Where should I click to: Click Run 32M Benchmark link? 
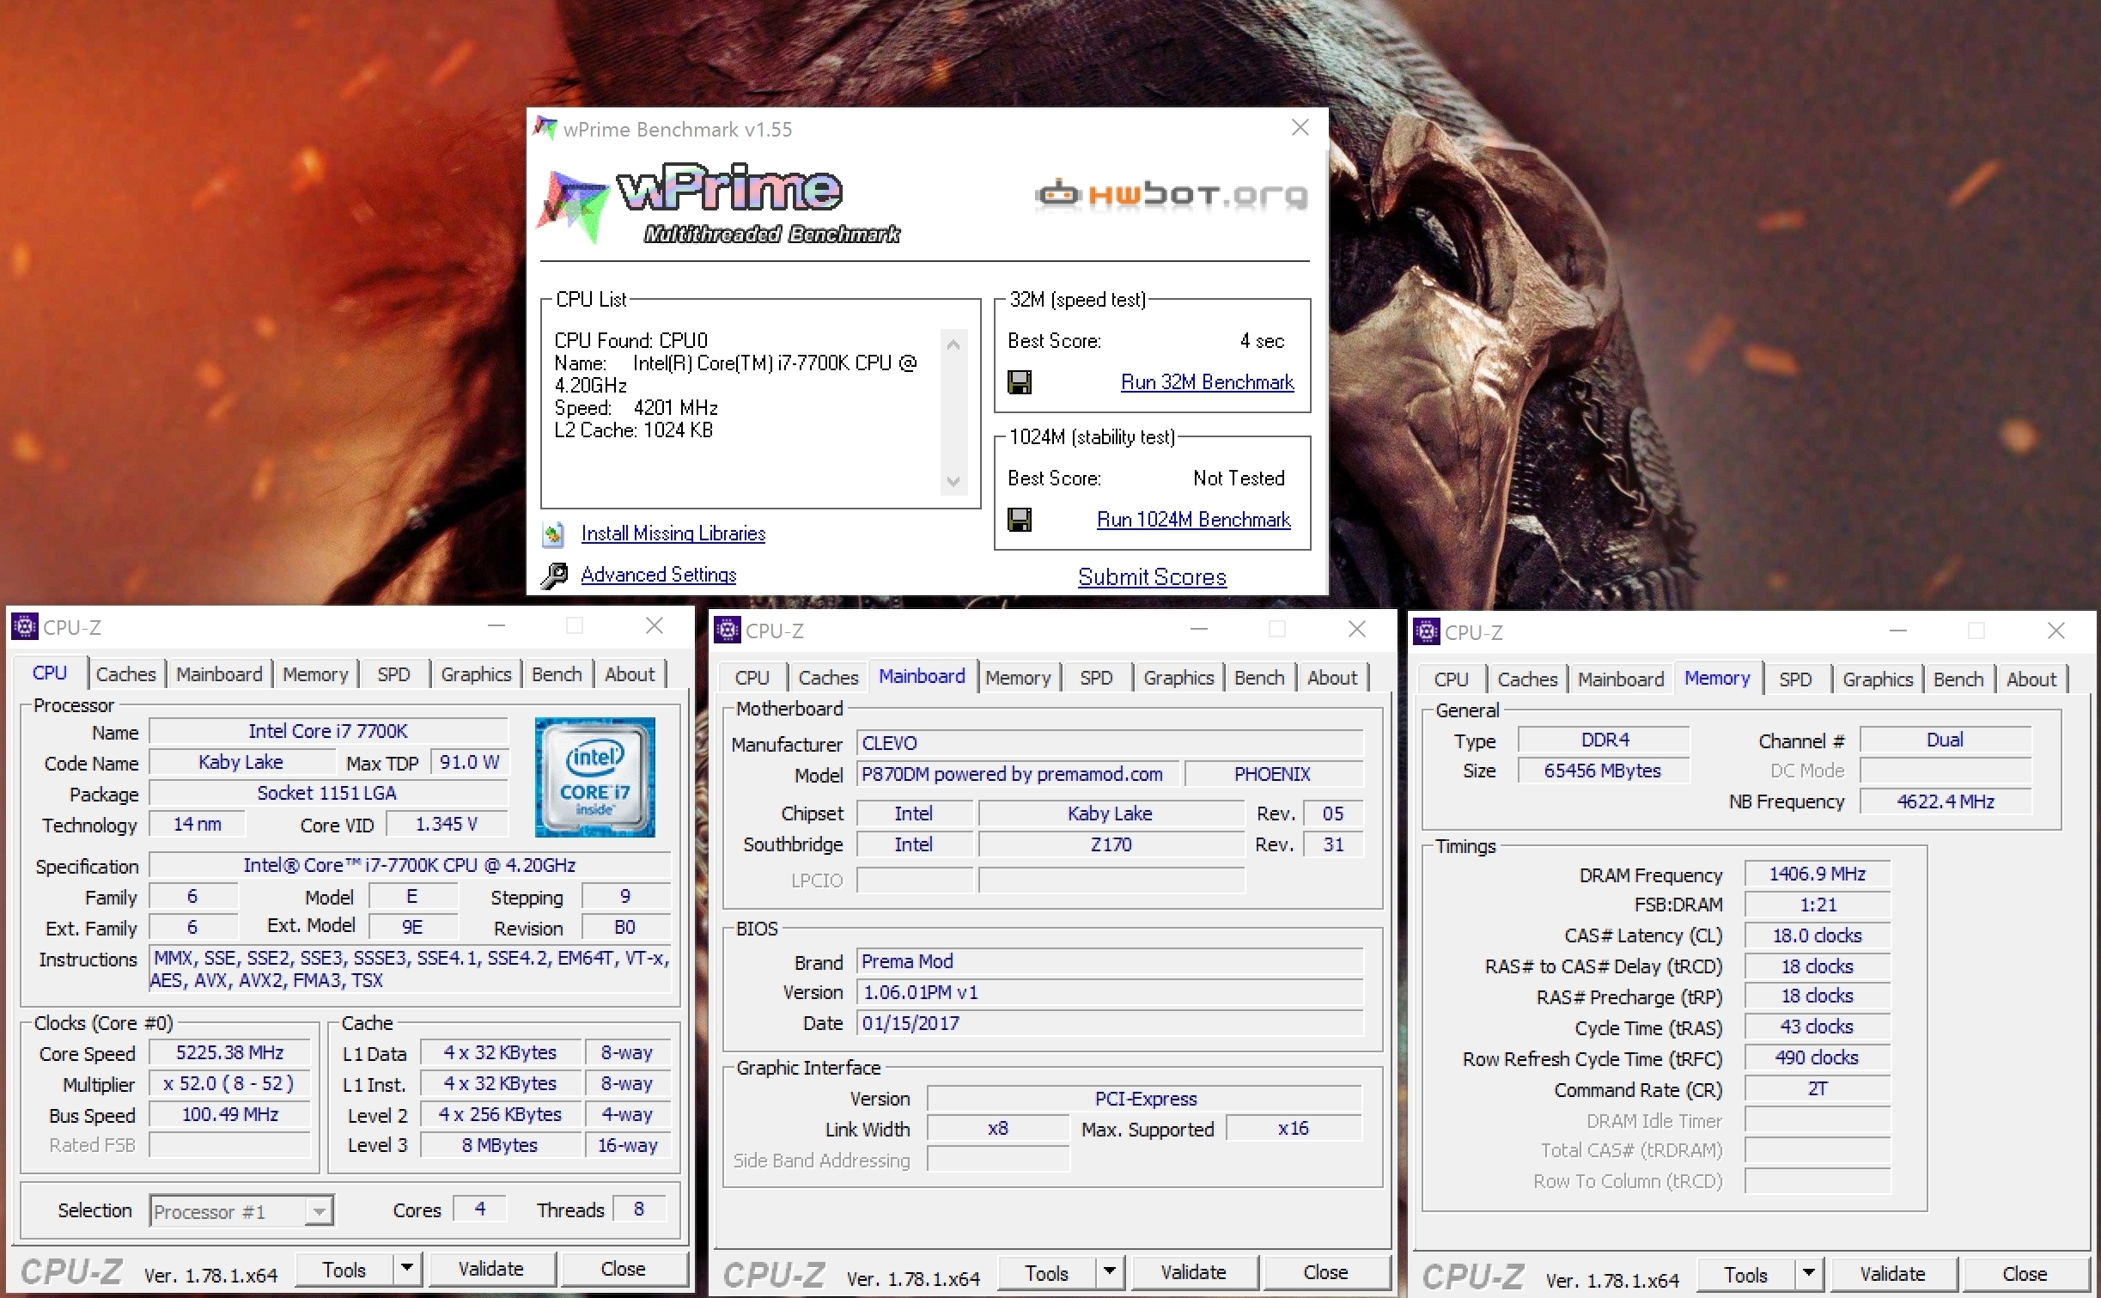[x=1207, y=382]
